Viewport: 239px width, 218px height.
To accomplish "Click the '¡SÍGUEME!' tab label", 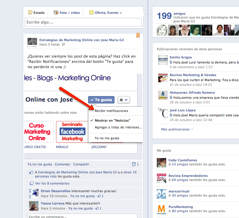I will click(99, 147).
